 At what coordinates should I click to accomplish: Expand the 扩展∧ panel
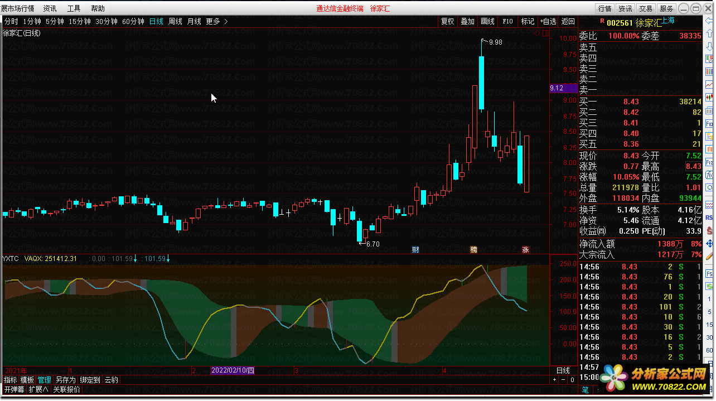(x=39, y=389)
